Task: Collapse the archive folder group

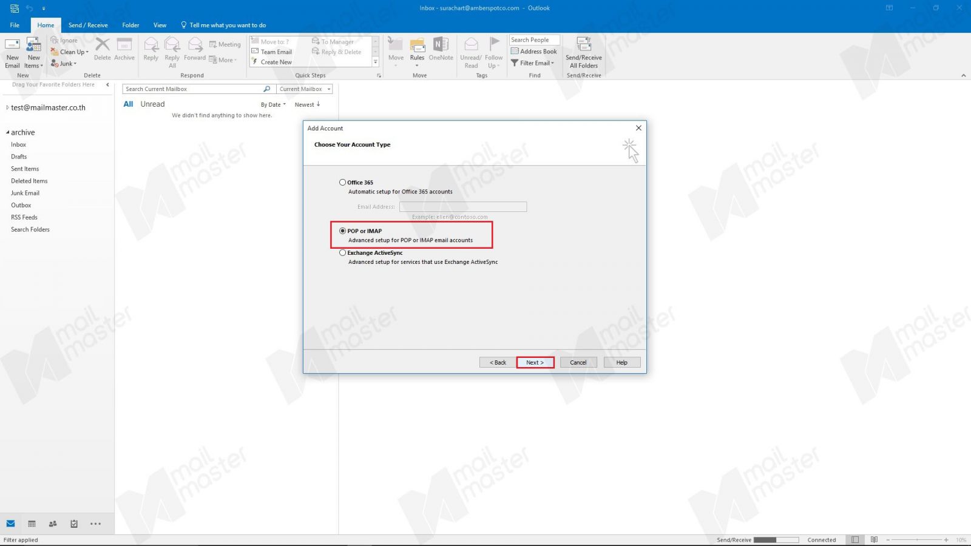Action: click(x=7, y=132)
